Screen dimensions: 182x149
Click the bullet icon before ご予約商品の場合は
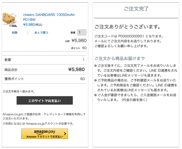95,80
